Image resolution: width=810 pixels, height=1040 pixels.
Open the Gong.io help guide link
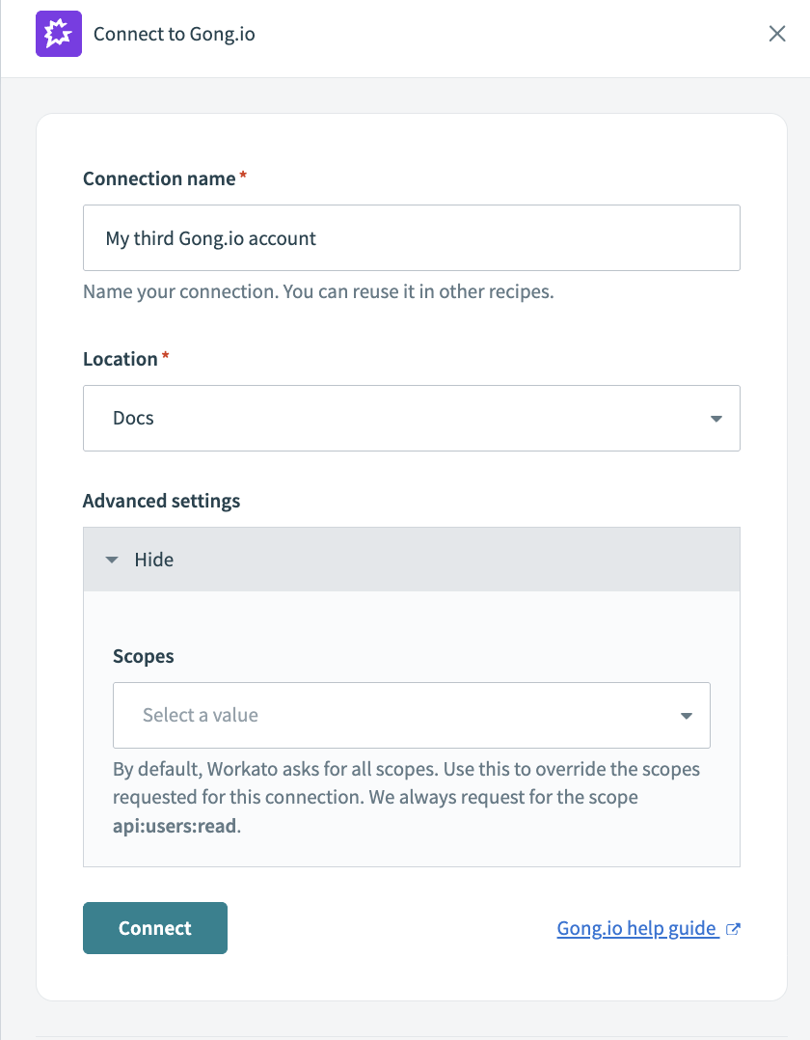click(x=636, y=929)
